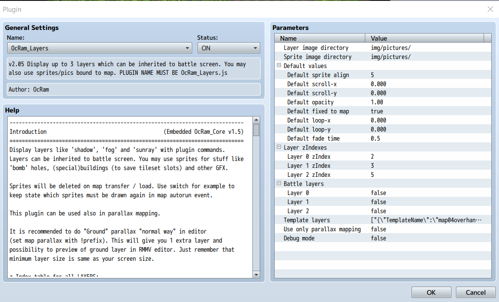Click the value 1.00 for Default opacity
Image resolution: width=499 pixels, height=302 pixels.
click(377, 102)
